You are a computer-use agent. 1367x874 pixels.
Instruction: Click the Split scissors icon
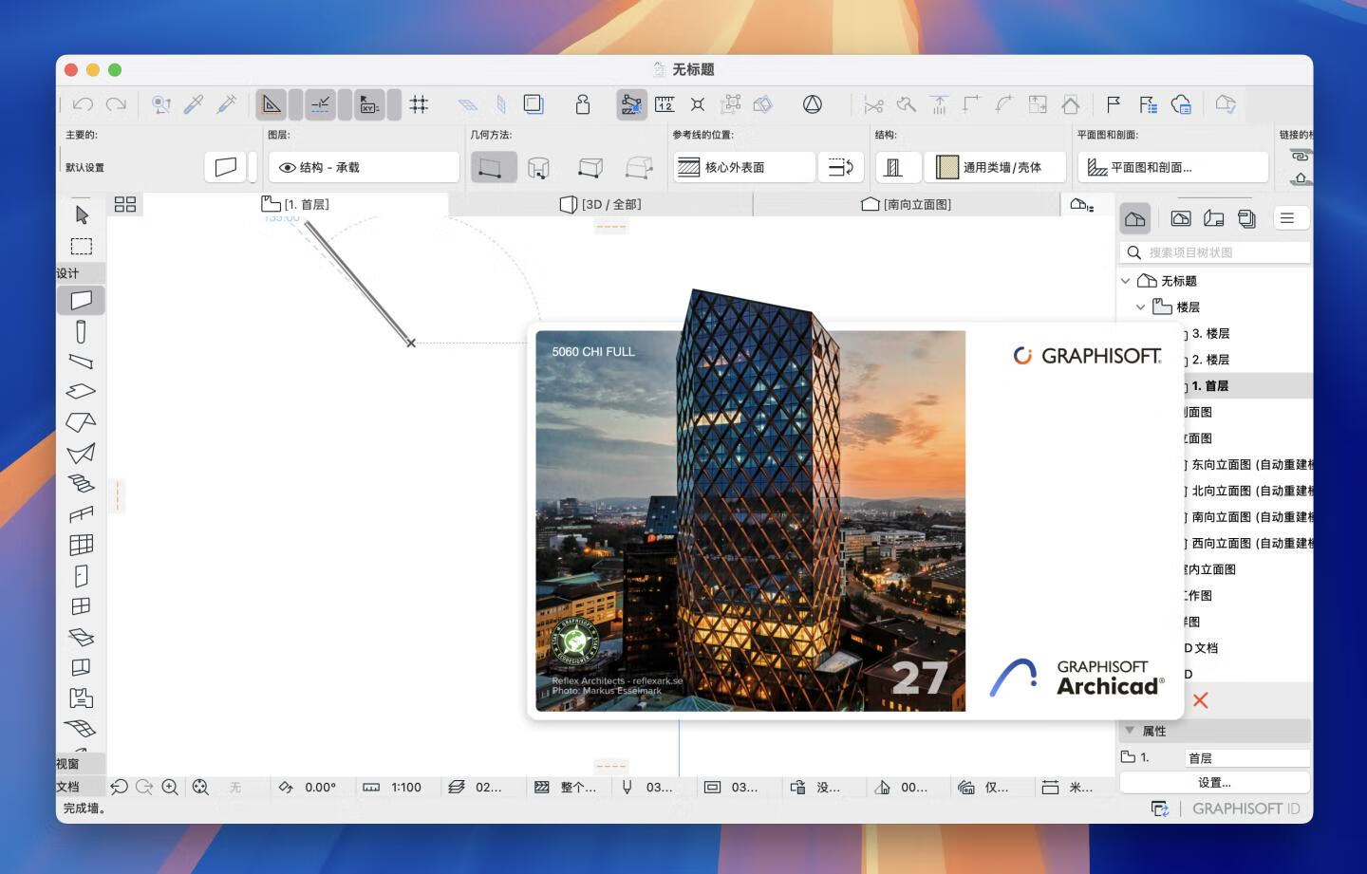(873, 104)
